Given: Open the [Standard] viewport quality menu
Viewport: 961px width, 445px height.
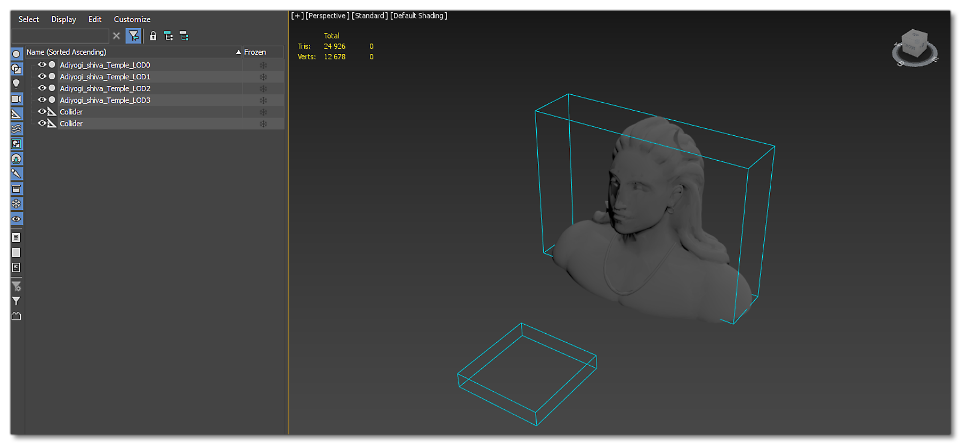Looking at the screenshot, I should pos(369,16).
